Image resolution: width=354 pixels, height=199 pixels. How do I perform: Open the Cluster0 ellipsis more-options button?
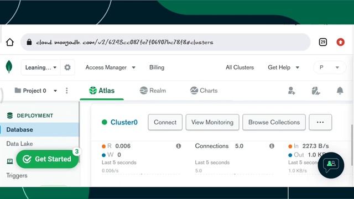(x=320, y=122)
